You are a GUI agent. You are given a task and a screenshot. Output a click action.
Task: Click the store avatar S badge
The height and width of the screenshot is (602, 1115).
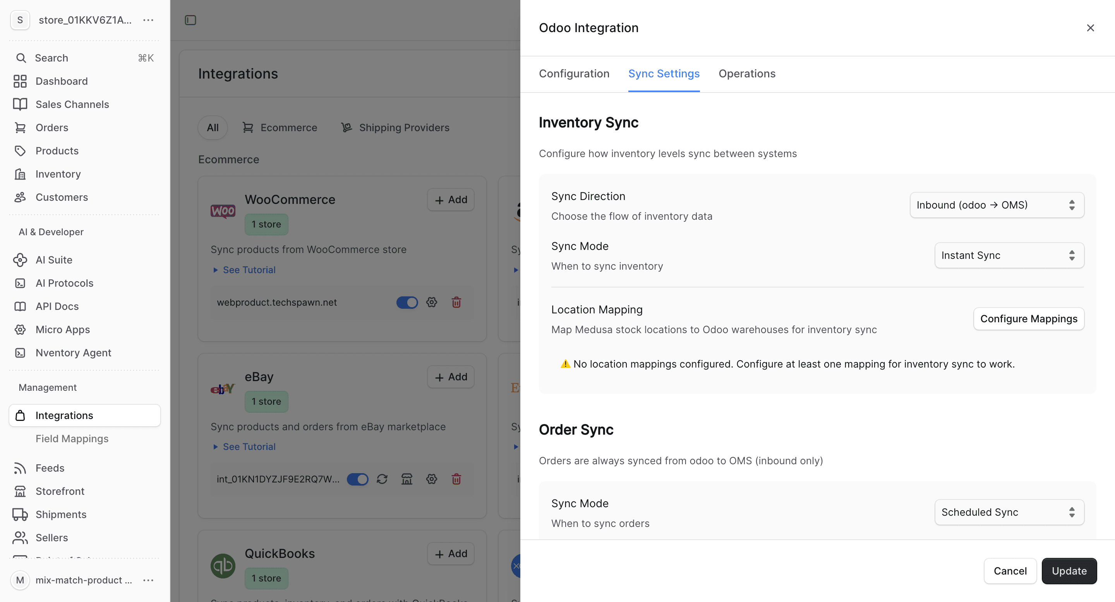pos(20,20)
